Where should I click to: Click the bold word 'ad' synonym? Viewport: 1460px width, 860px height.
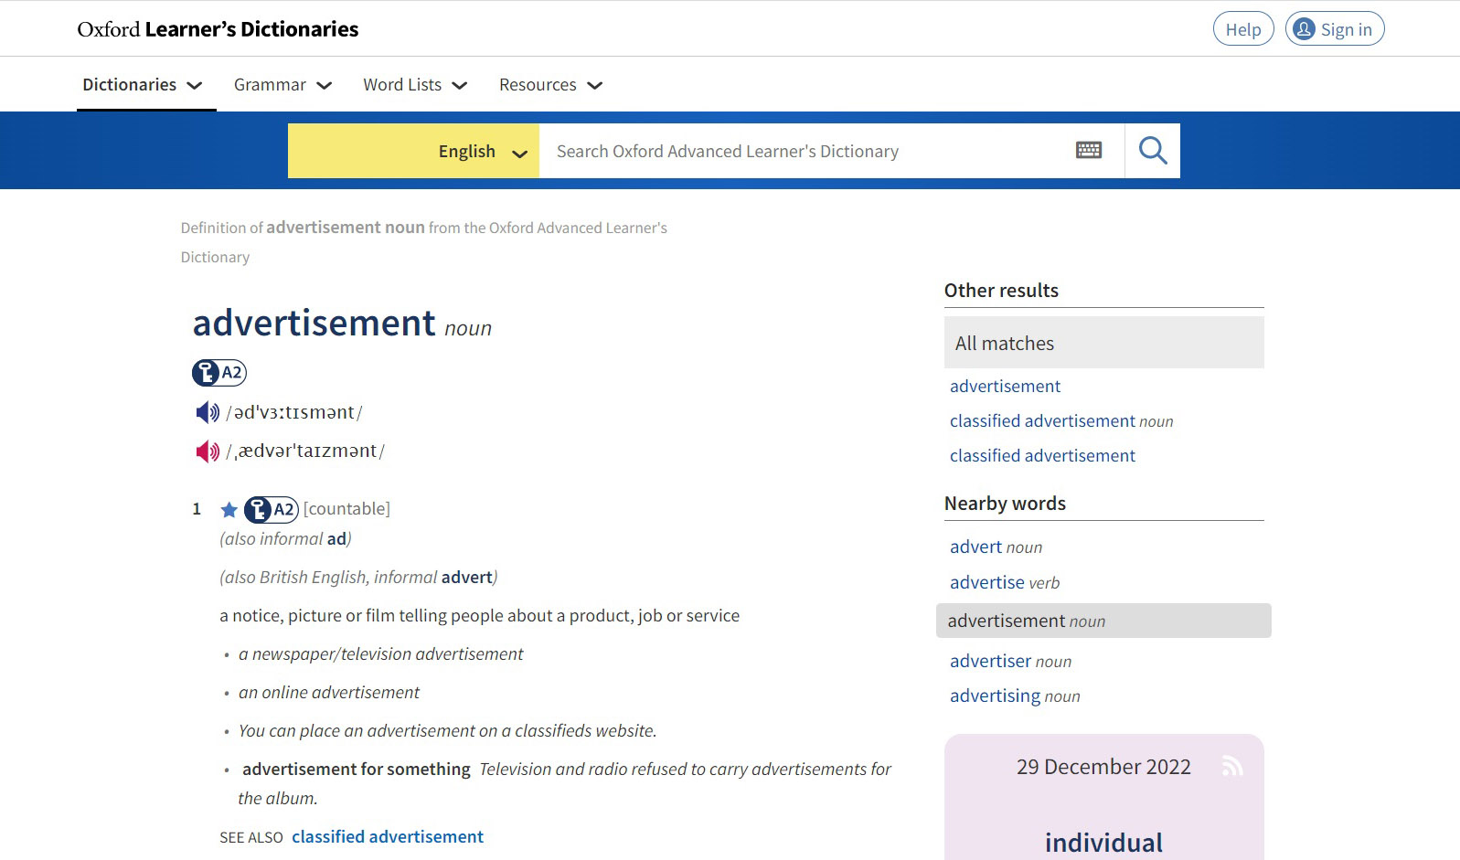336,539
